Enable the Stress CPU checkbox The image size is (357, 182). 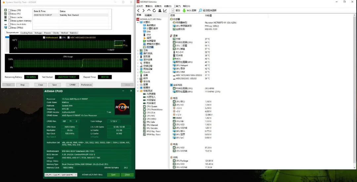pos(9,10)
